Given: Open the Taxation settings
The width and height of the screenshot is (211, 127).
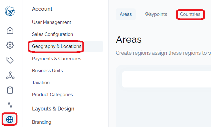Looking at the screenshot, I should coord(41,83).
